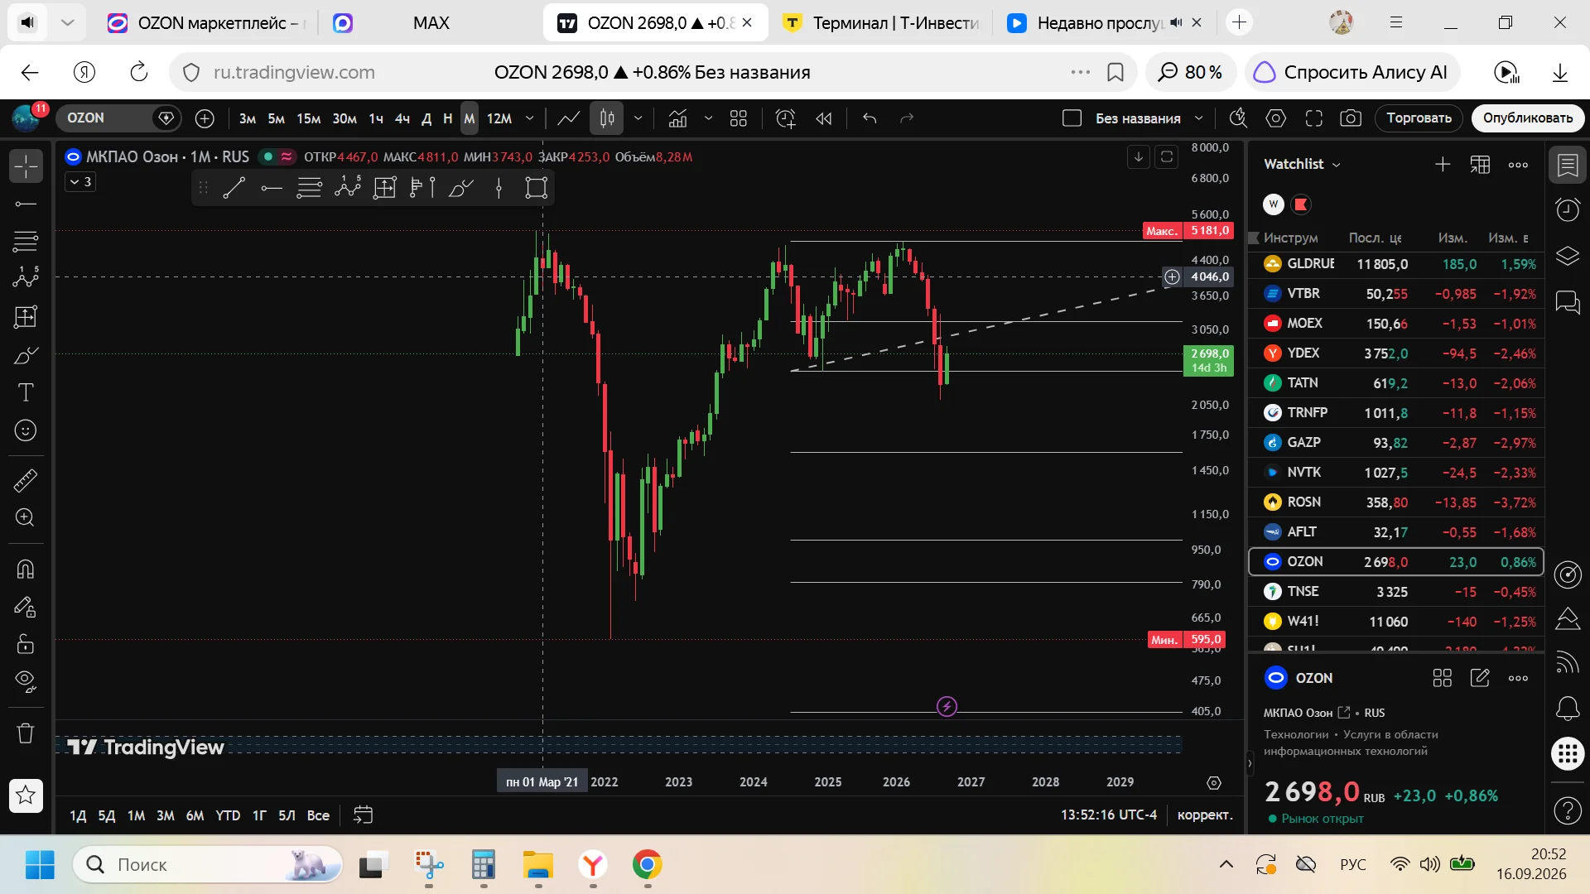Expand the interval dropdown arrow after 12М
This screenshot has width=1590, height=894.
point(530,118)
